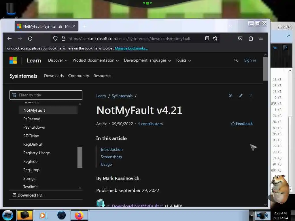Click Learn breadcrumb link

point(101,96)
